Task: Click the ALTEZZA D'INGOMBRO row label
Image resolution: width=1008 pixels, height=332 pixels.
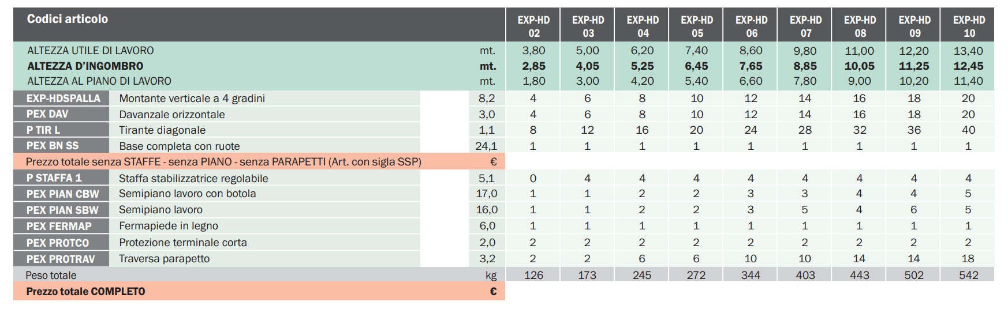Action: (x=85, y=66)
